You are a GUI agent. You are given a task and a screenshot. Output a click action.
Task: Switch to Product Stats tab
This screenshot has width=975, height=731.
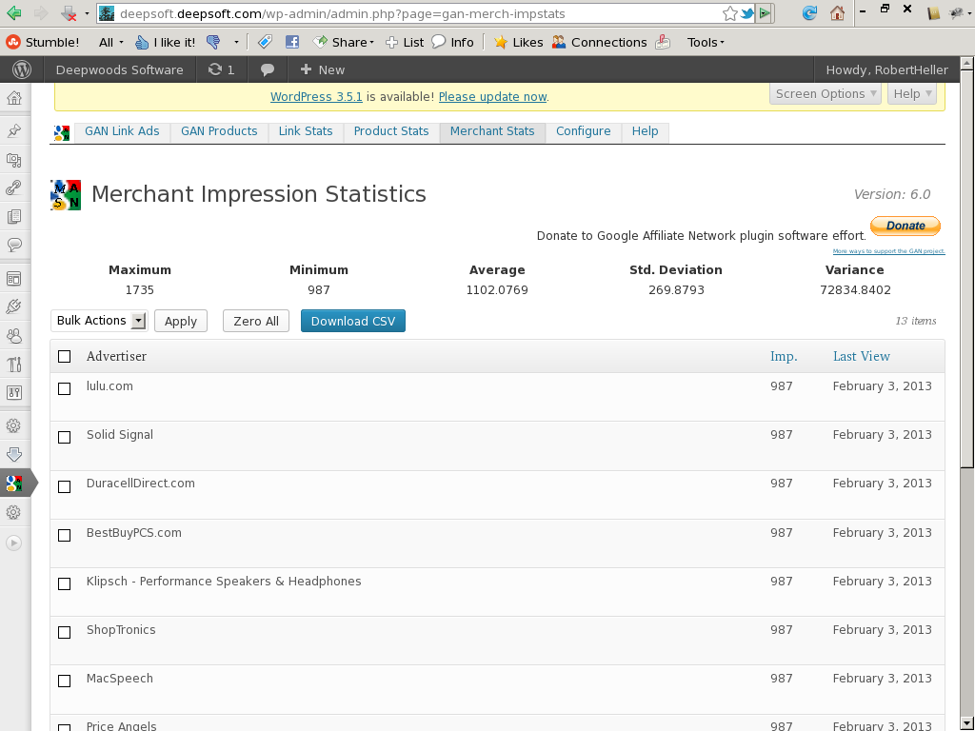pos(391,131)
